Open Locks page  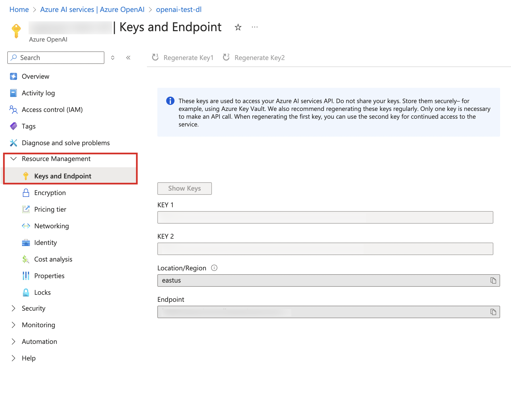(x=43, y=292)
